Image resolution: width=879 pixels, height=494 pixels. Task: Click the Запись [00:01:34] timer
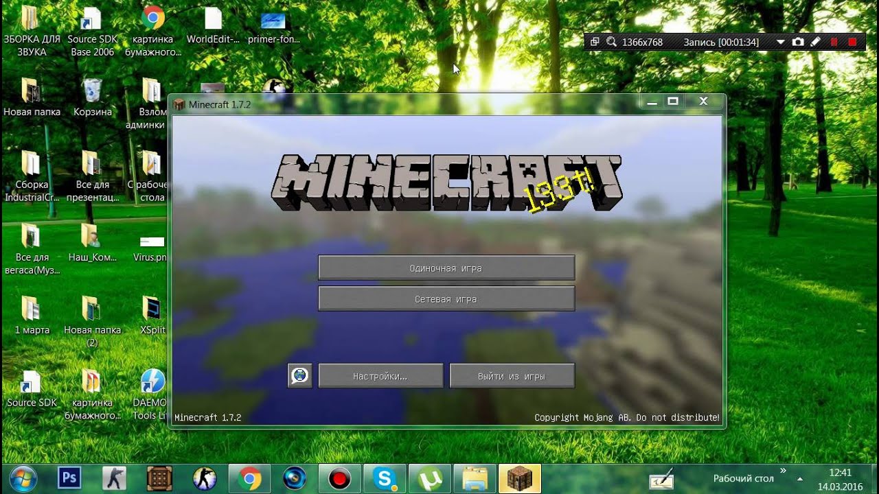pos(721,43)
